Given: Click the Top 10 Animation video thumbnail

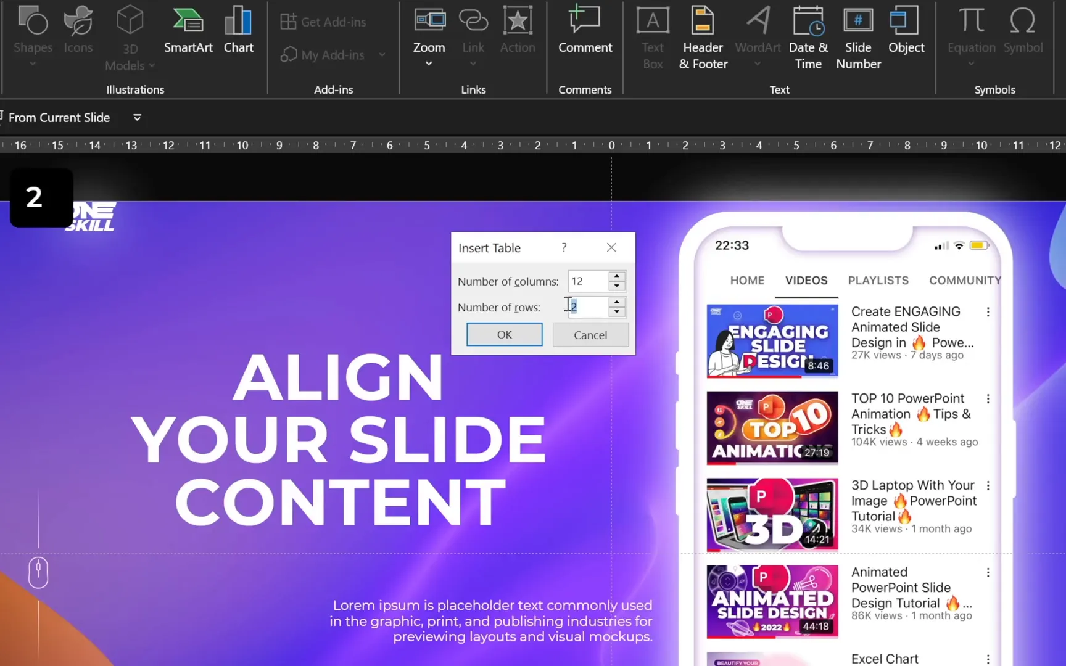Looking at the screenshot, I should pos(772,427).
